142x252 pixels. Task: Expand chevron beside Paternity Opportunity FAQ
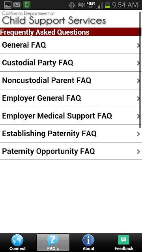(x=138, y=152)
